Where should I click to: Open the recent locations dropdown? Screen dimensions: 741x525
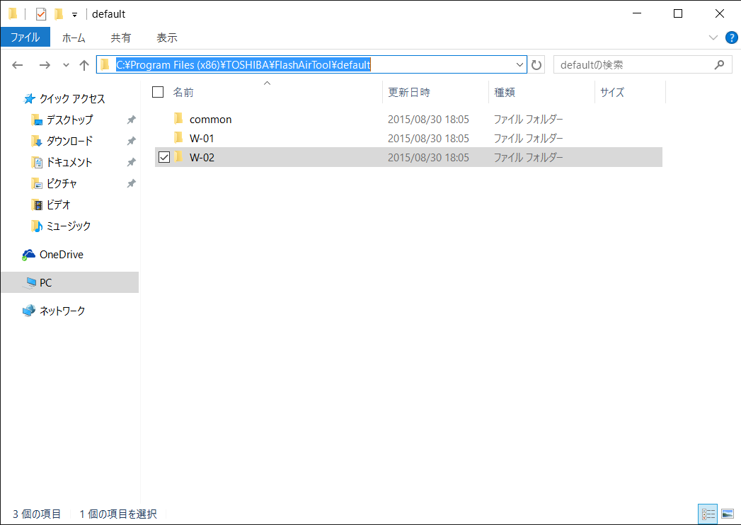(x=66, y=65)
